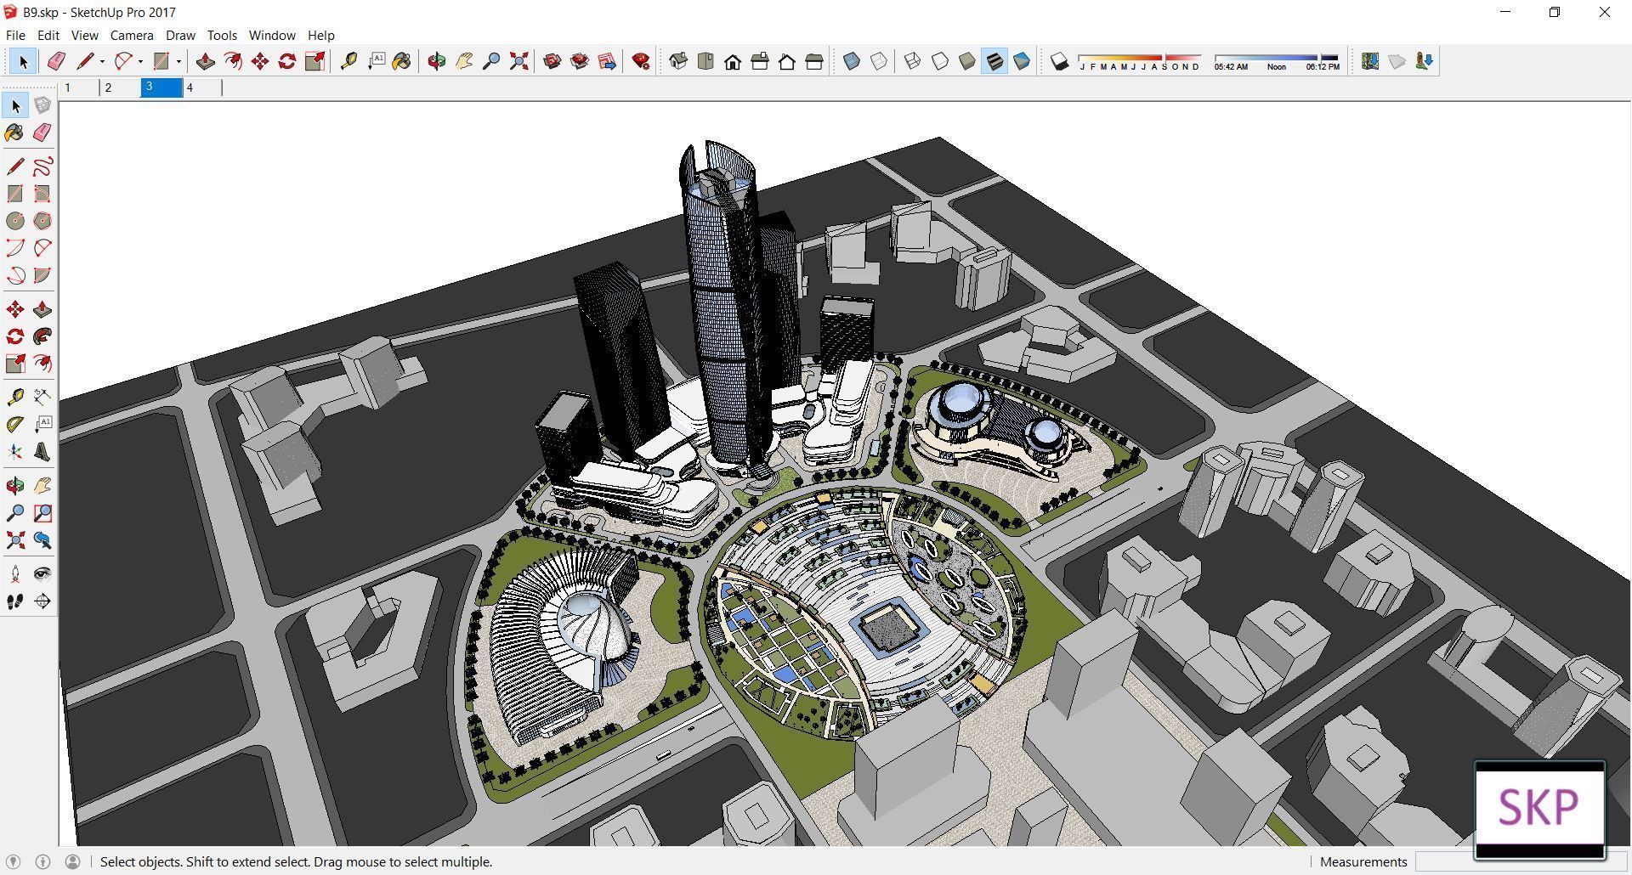Open the Arc tool dropdown arrow
This screenshot has height=875, width=1632.
(139, 61)
